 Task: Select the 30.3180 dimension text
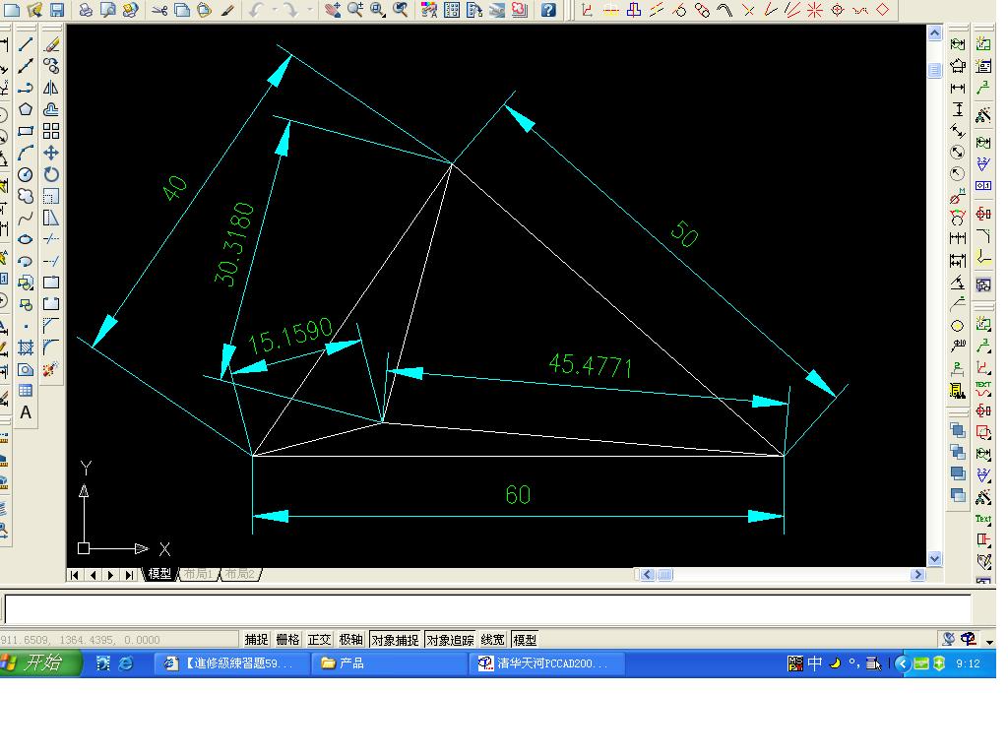(234, 244)
